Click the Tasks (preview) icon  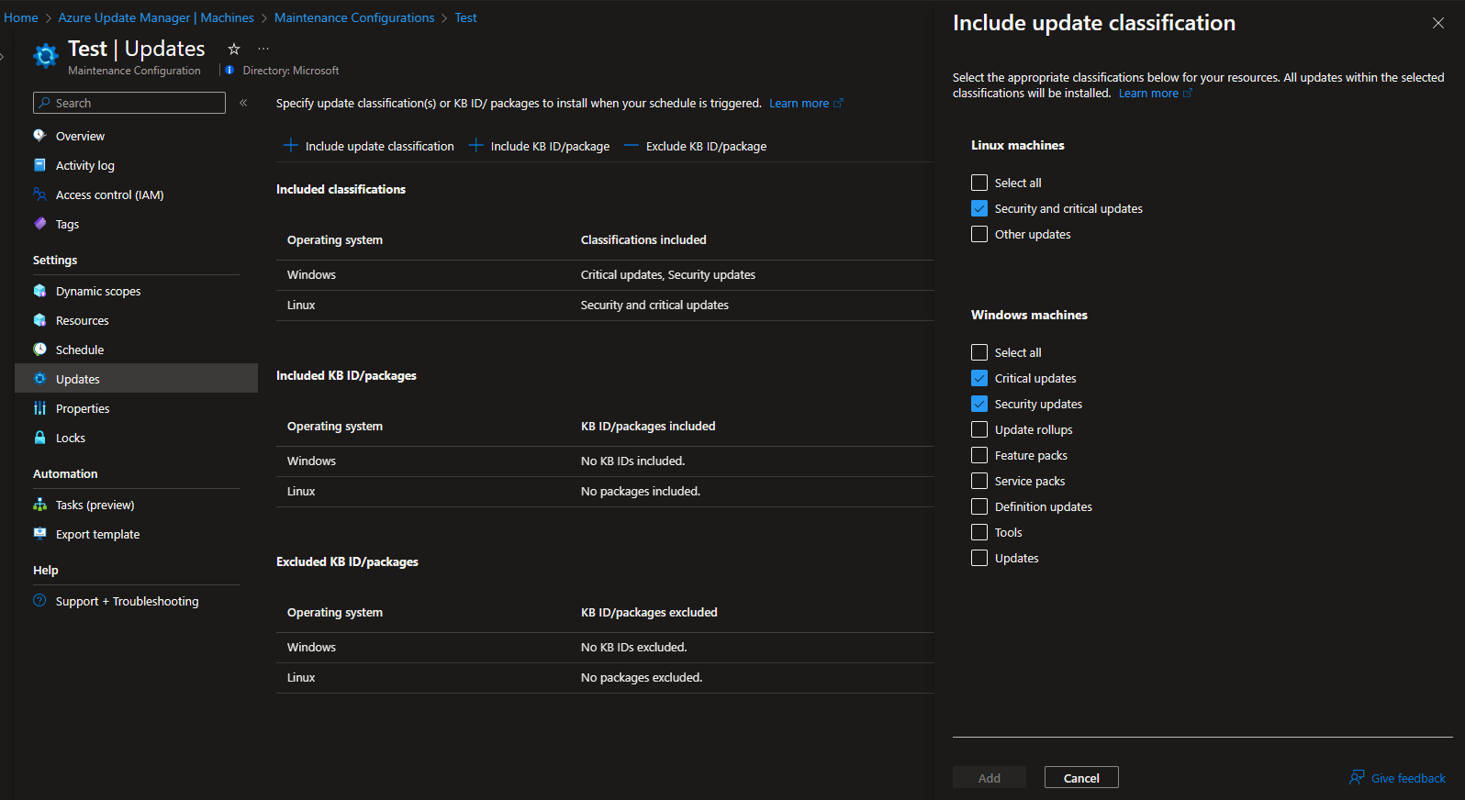[x=39, y=505]
